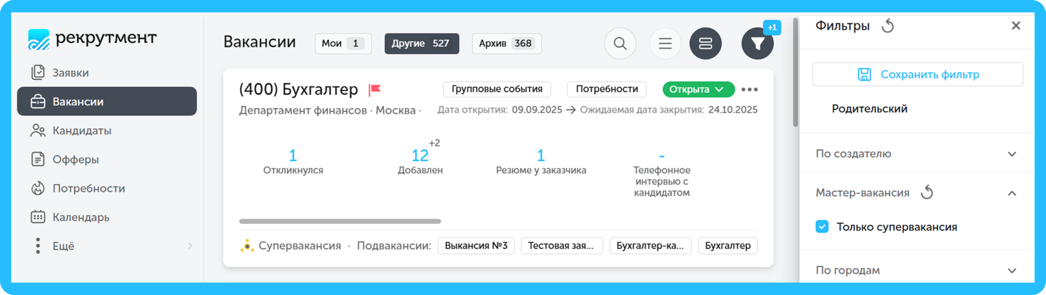
Task: Open the filter funnel icon
Action: [757, 43]
